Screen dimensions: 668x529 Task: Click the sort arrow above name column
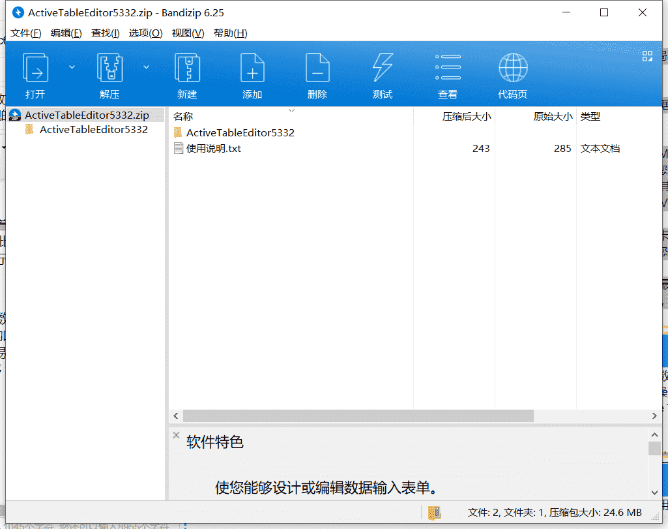[291, 110]
